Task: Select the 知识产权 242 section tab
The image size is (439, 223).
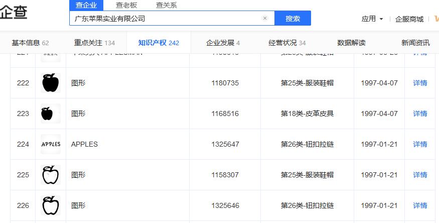Action: point(159,43)
